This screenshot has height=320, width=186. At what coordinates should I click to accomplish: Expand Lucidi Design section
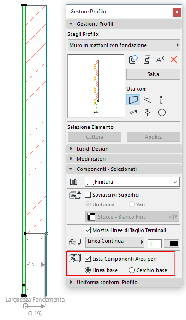point(124,149)
